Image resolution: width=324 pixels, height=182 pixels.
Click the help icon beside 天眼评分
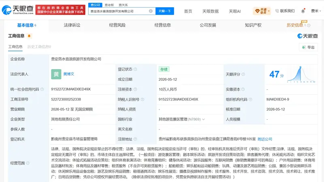pyautogui.click(x=243, y=74)
